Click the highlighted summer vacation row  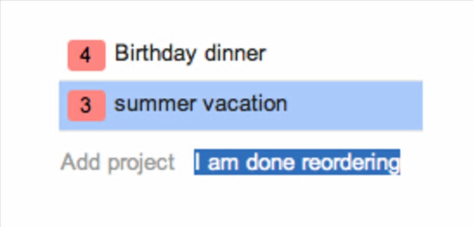point(240,105)
